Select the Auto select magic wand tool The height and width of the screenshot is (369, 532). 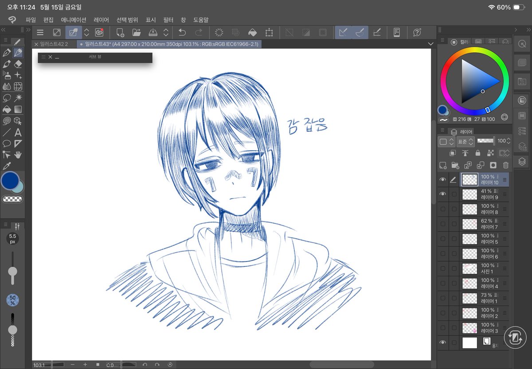coord(18,98)
